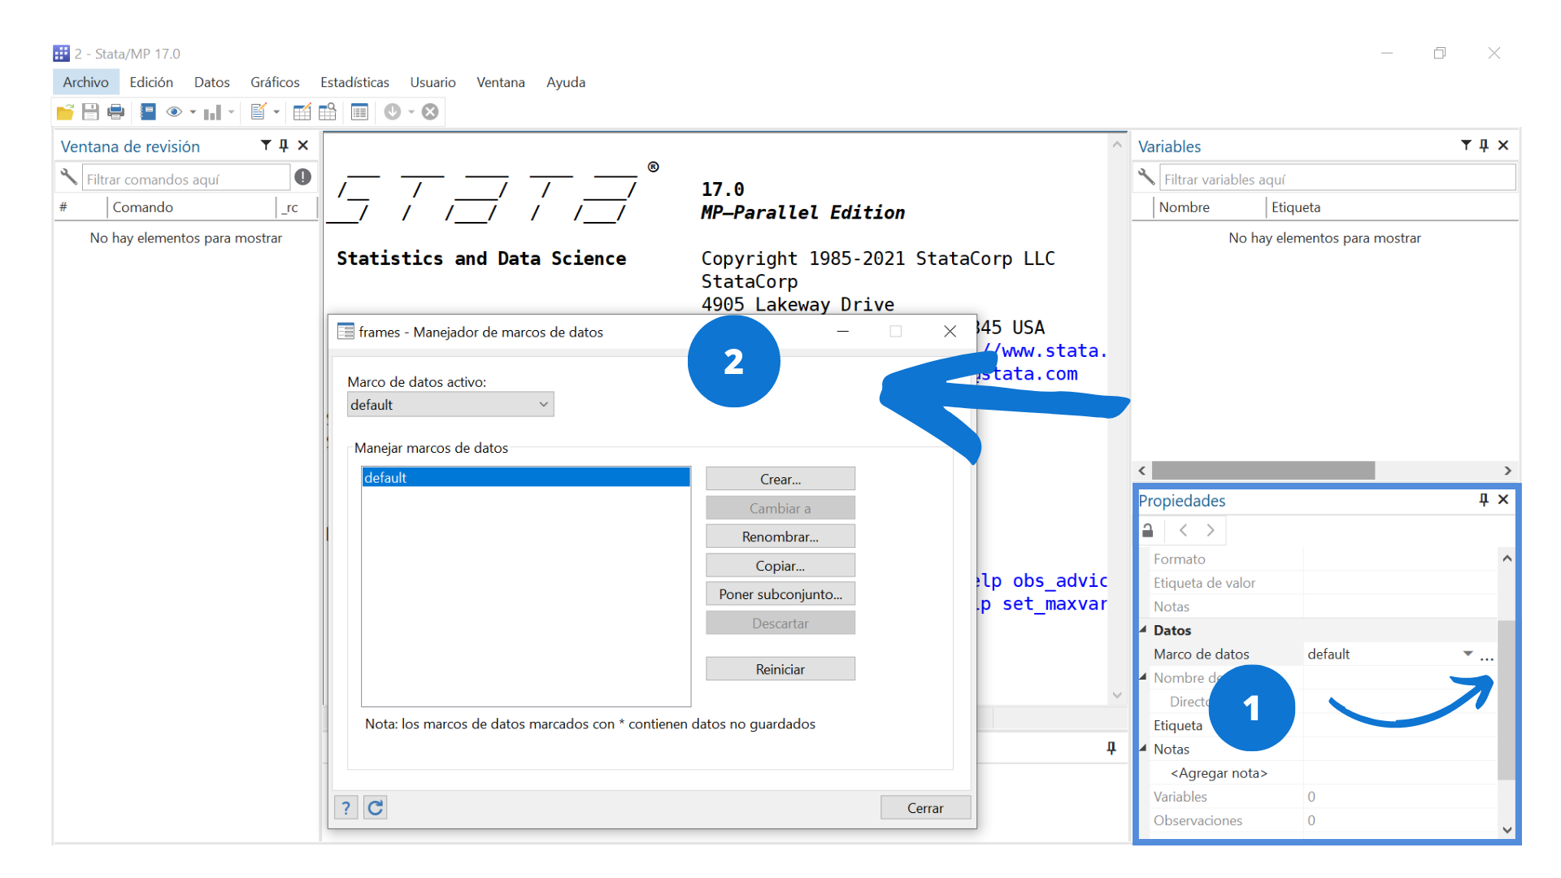
Task: Open the Edición menu
Action: (151, 82)
